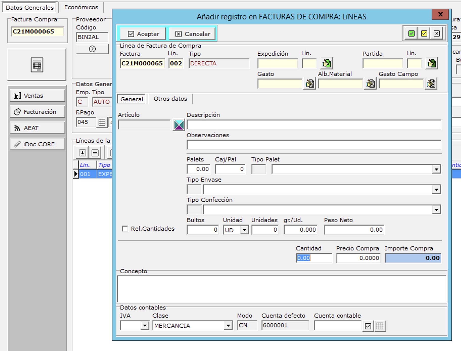
Task: Switch to the Otros datos tab
Action: (170, 99)
